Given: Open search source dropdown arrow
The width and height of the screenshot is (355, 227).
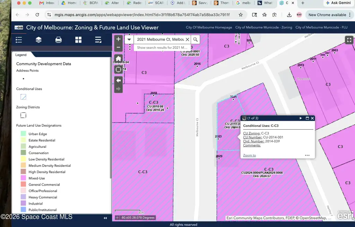Looking at the screenshot, I should 129,39.
